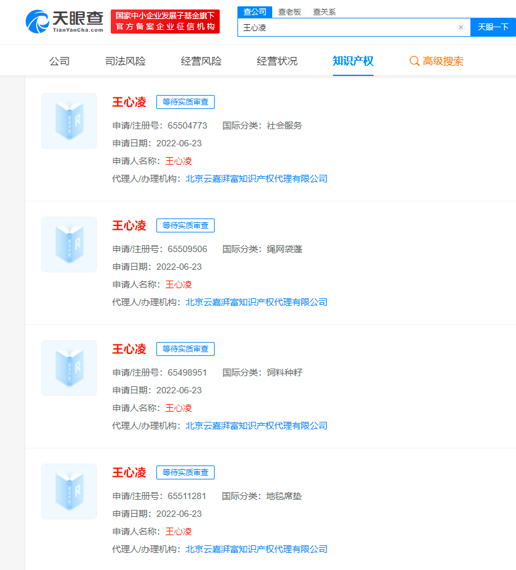Click registration number 65504773
This screenshot has width=516, height=570.
(187, 126)
